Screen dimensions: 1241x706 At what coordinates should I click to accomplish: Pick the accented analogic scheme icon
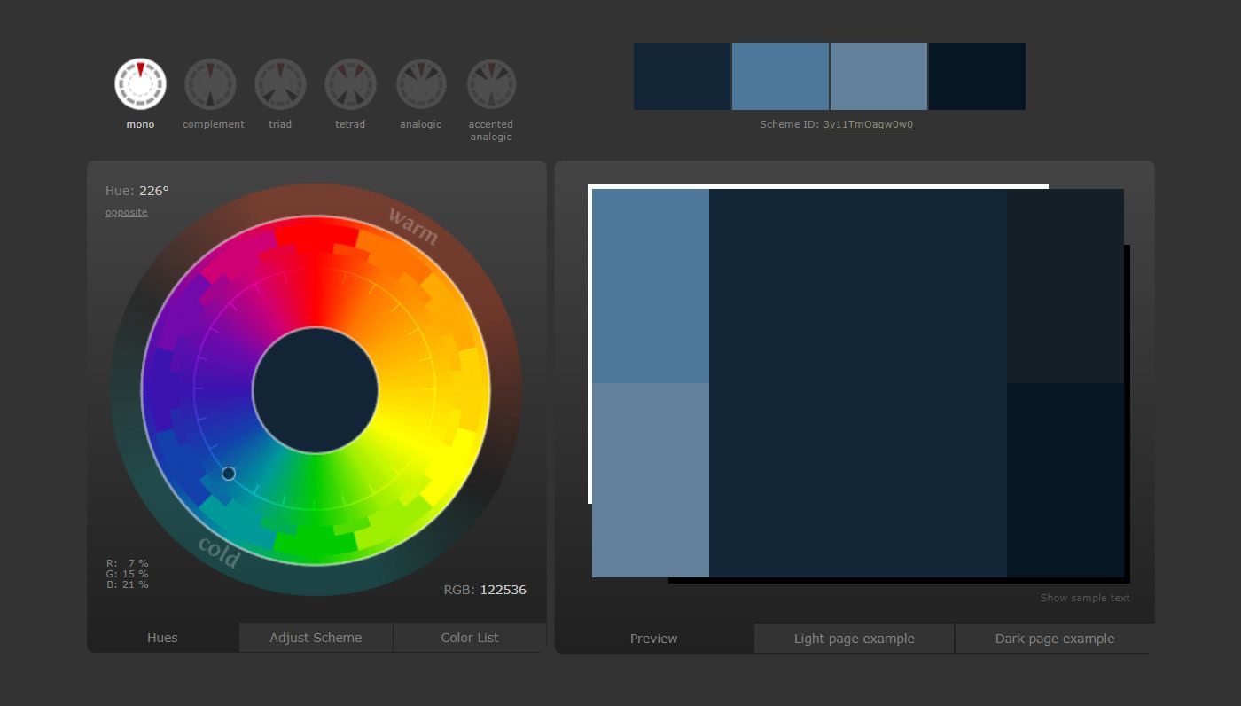tap(491, 84)
